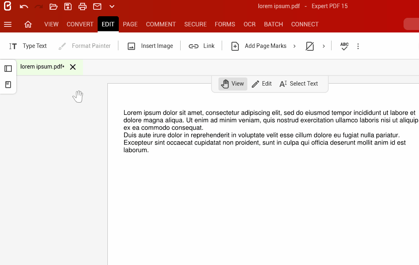Print the document with the printer icon
Screen dimensions: 419x265
point(83,6)
